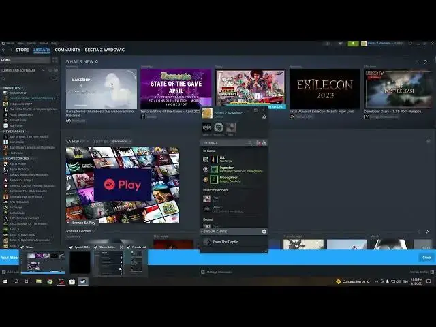Switch library to grid collections view
This screenshot has height=327, width=436.
[x=54, y=60]
